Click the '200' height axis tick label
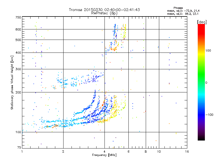This screenshot has height=165, width=220. tap(18, 92)
